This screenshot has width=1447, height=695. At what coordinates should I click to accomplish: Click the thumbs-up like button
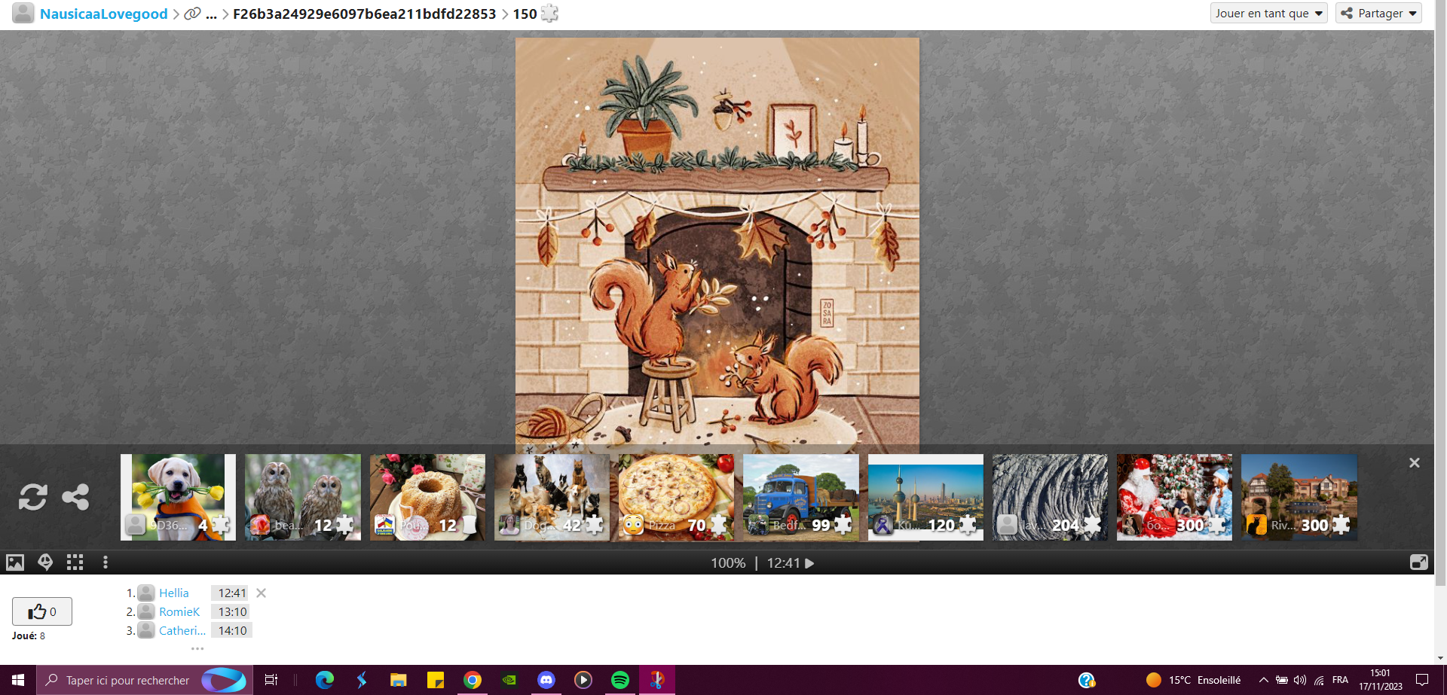point(42,611)
